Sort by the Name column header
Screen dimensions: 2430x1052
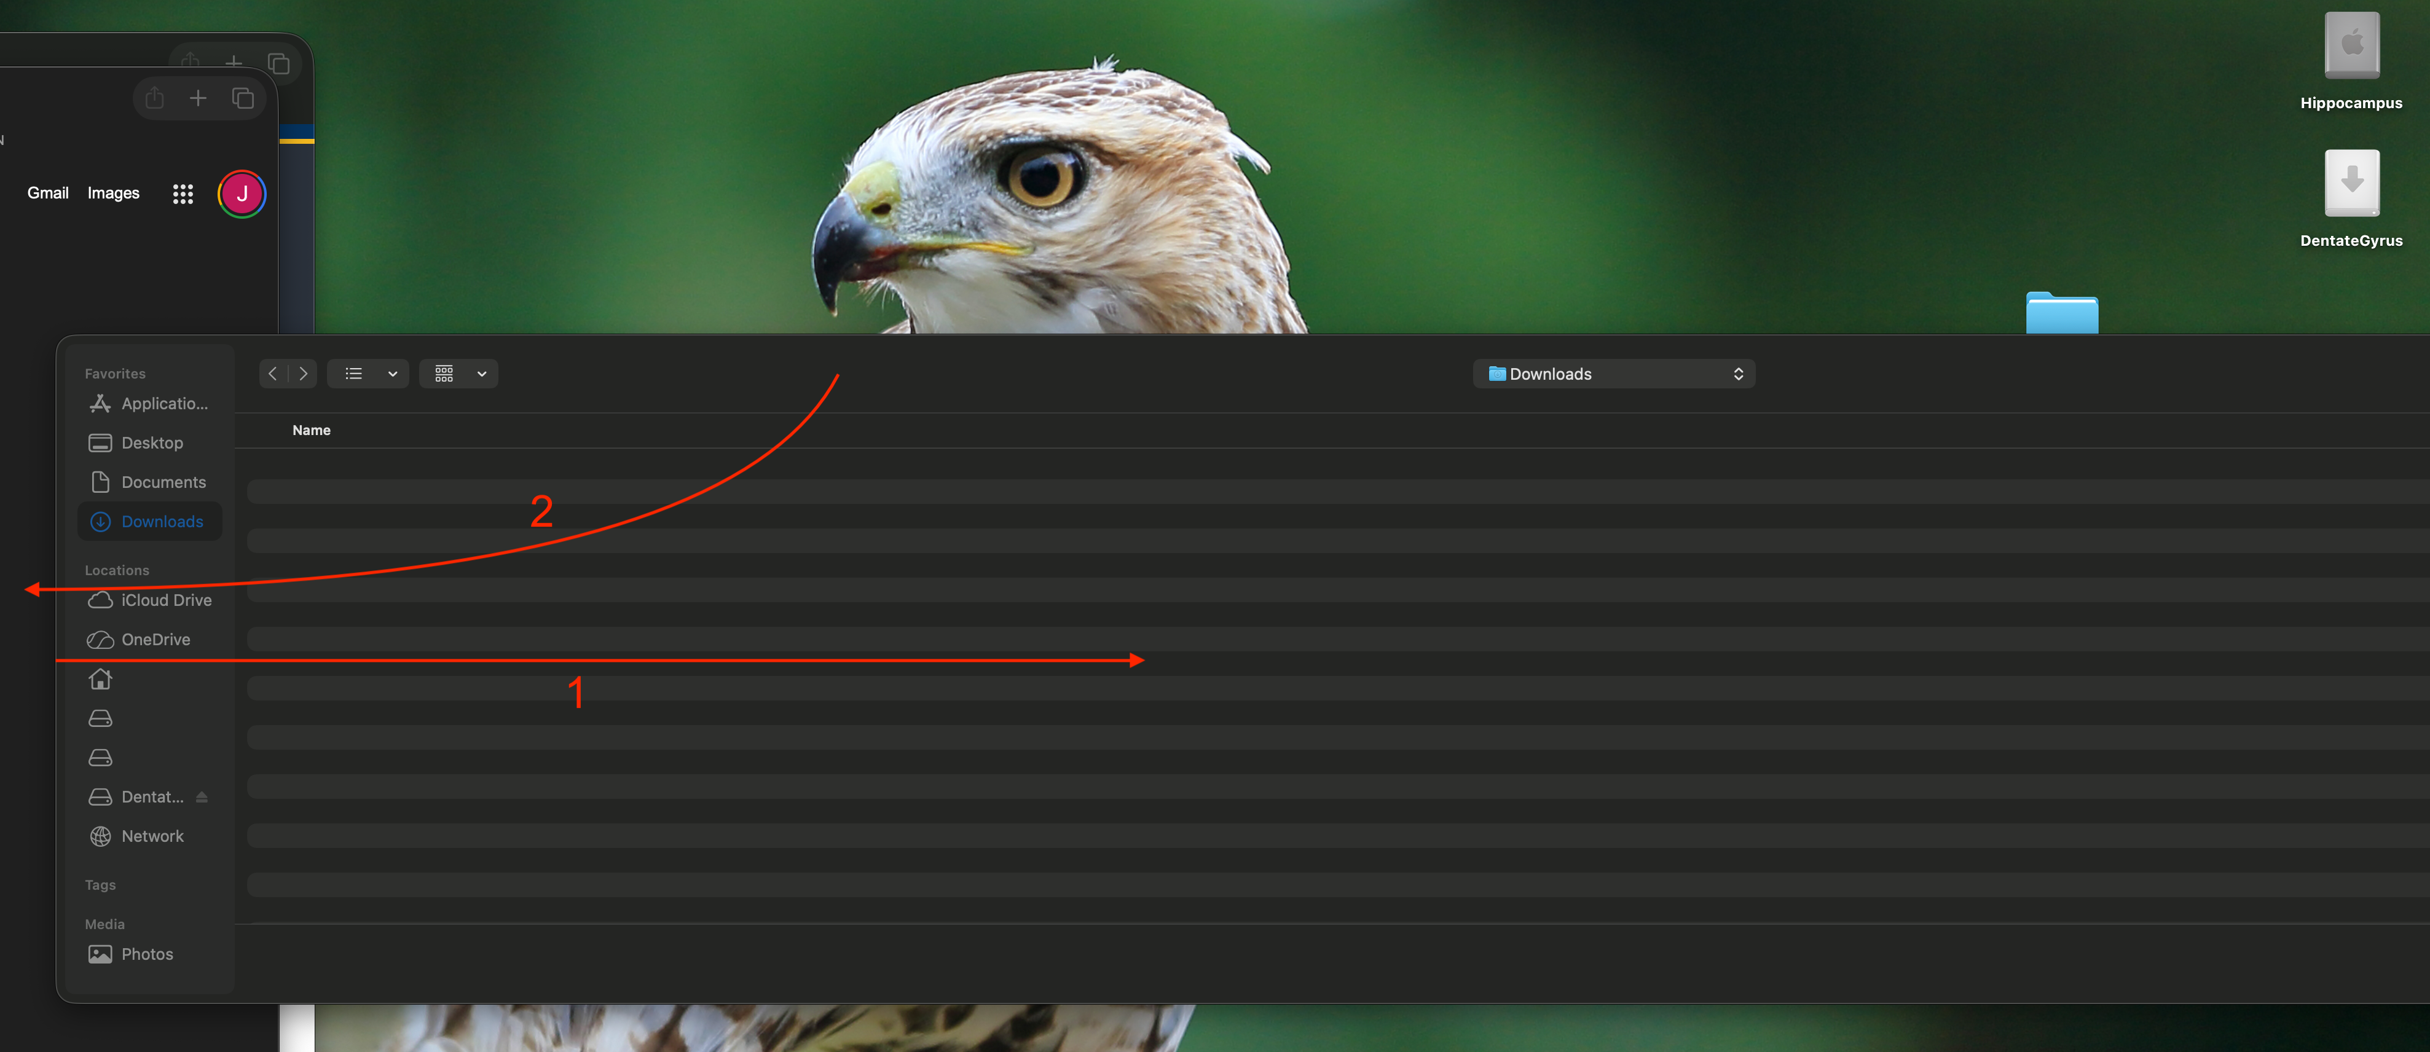[x=312, y=430]
